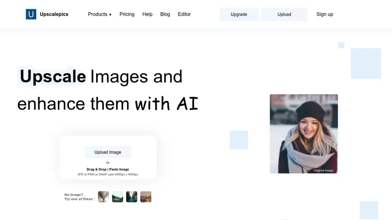The image size is (392, 220).
Task: Select the first sample thumbnail with tree
Action: 103,197
